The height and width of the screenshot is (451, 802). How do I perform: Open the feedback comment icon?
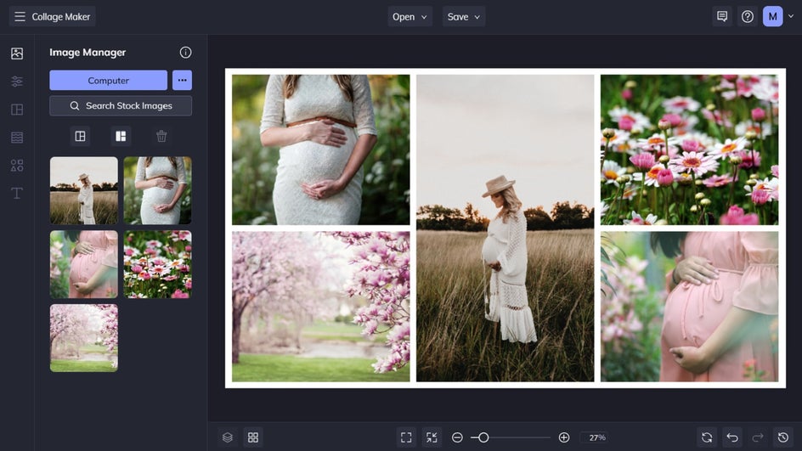click(x=722, y=16)
